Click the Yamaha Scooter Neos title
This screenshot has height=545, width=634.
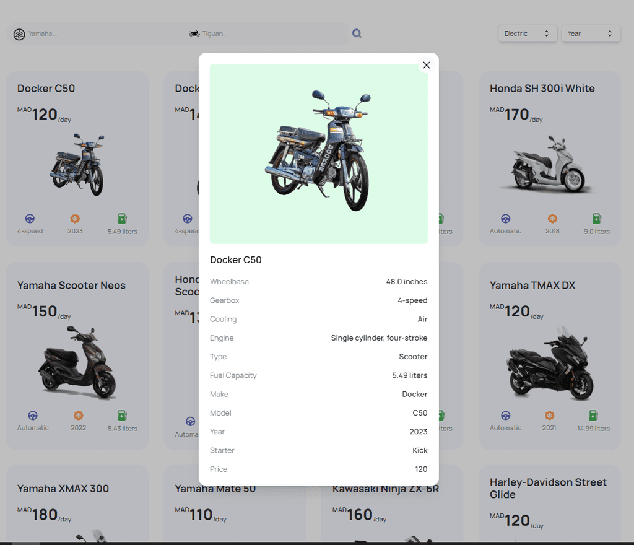point(71,286)
